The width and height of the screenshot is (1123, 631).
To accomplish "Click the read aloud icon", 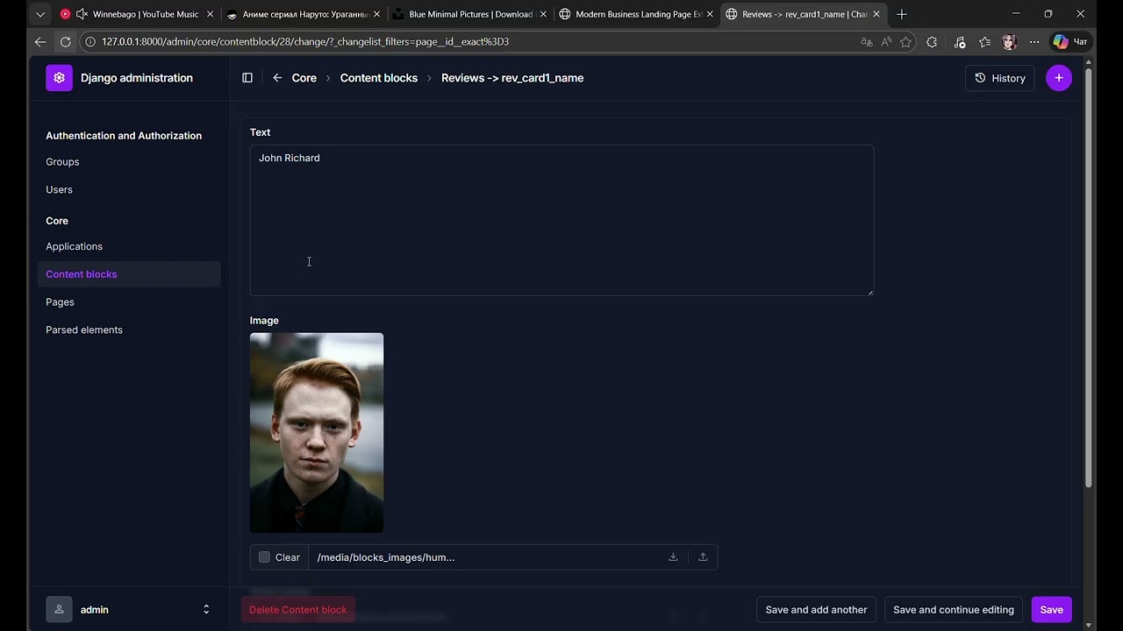I will pos(887,41).
